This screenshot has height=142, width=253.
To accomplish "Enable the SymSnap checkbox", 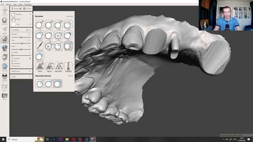I will [12, 66].
